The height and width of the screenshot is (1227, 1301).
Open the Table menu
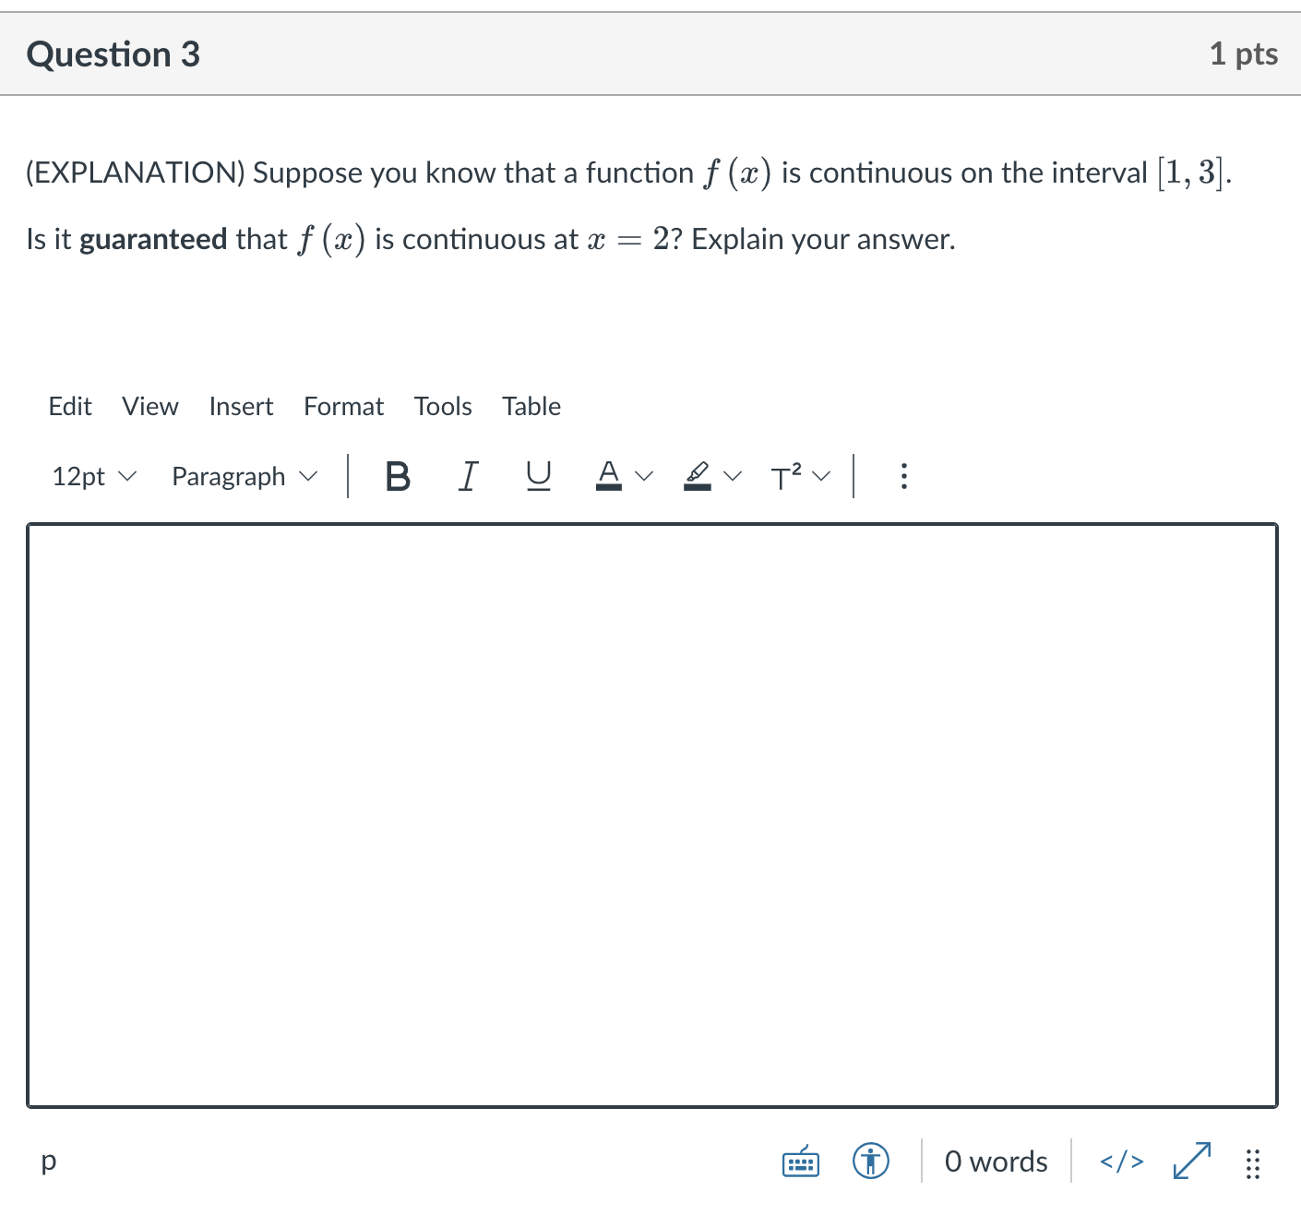[531, 406]
